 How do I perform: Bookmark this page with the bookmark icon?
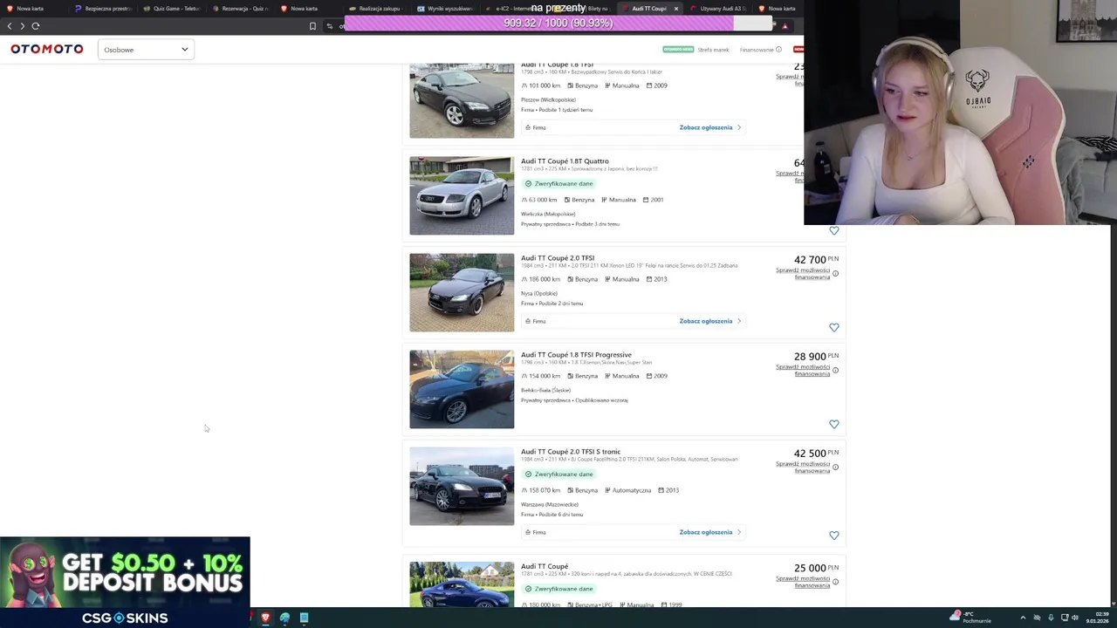click(312, 26)
